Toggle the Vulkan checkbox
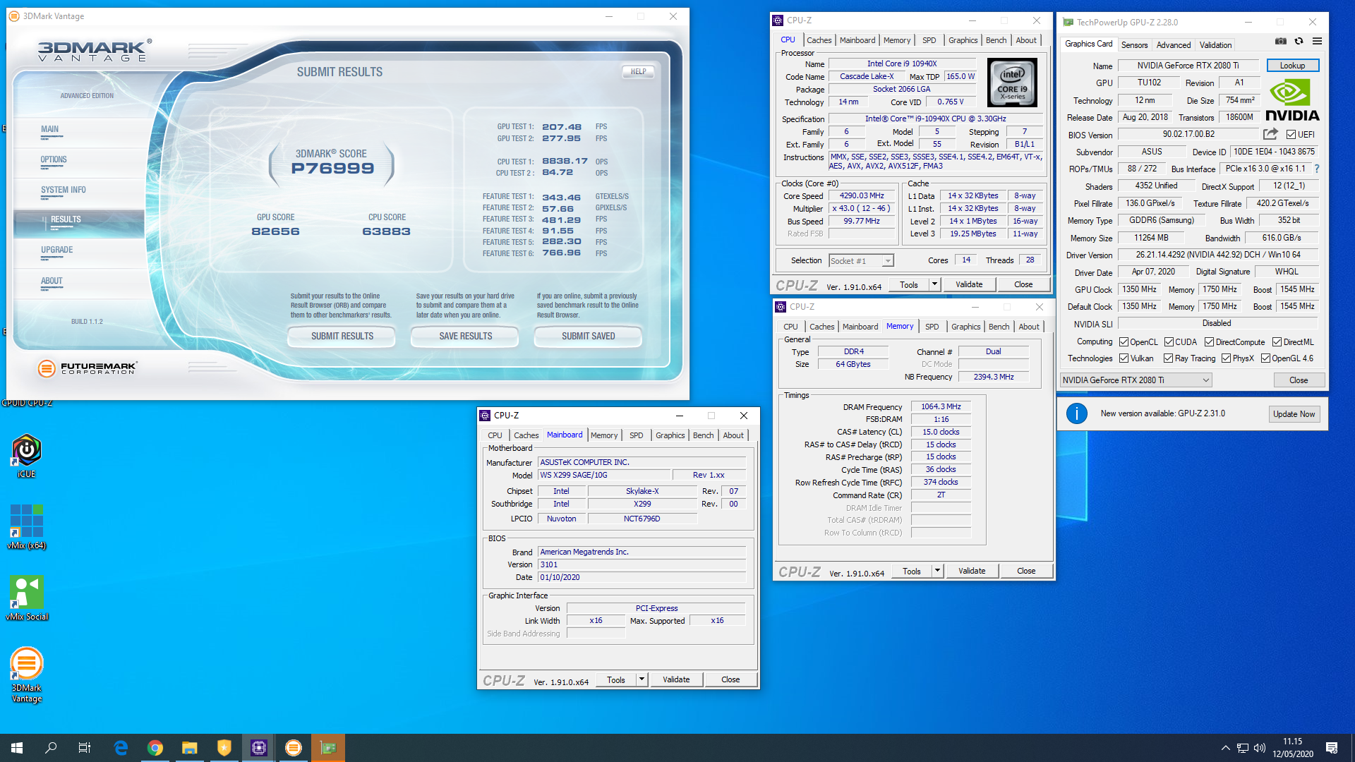This screenshot has width=1355, height=762. [x=1124, y=358]
